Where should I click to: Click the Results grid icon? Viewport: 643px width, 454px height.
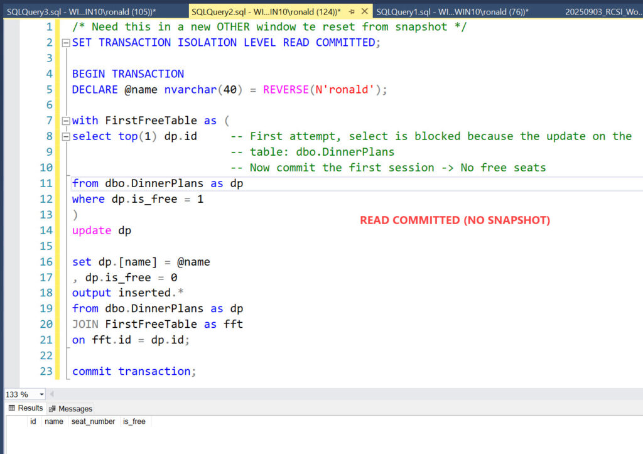(12, 408)
